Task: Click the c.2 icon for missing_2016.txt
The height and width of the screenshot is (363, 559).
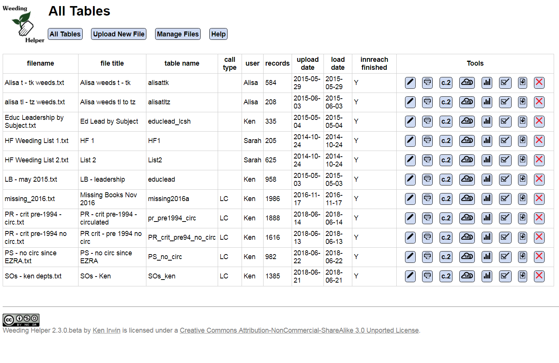Action: [x=446, y=199]
